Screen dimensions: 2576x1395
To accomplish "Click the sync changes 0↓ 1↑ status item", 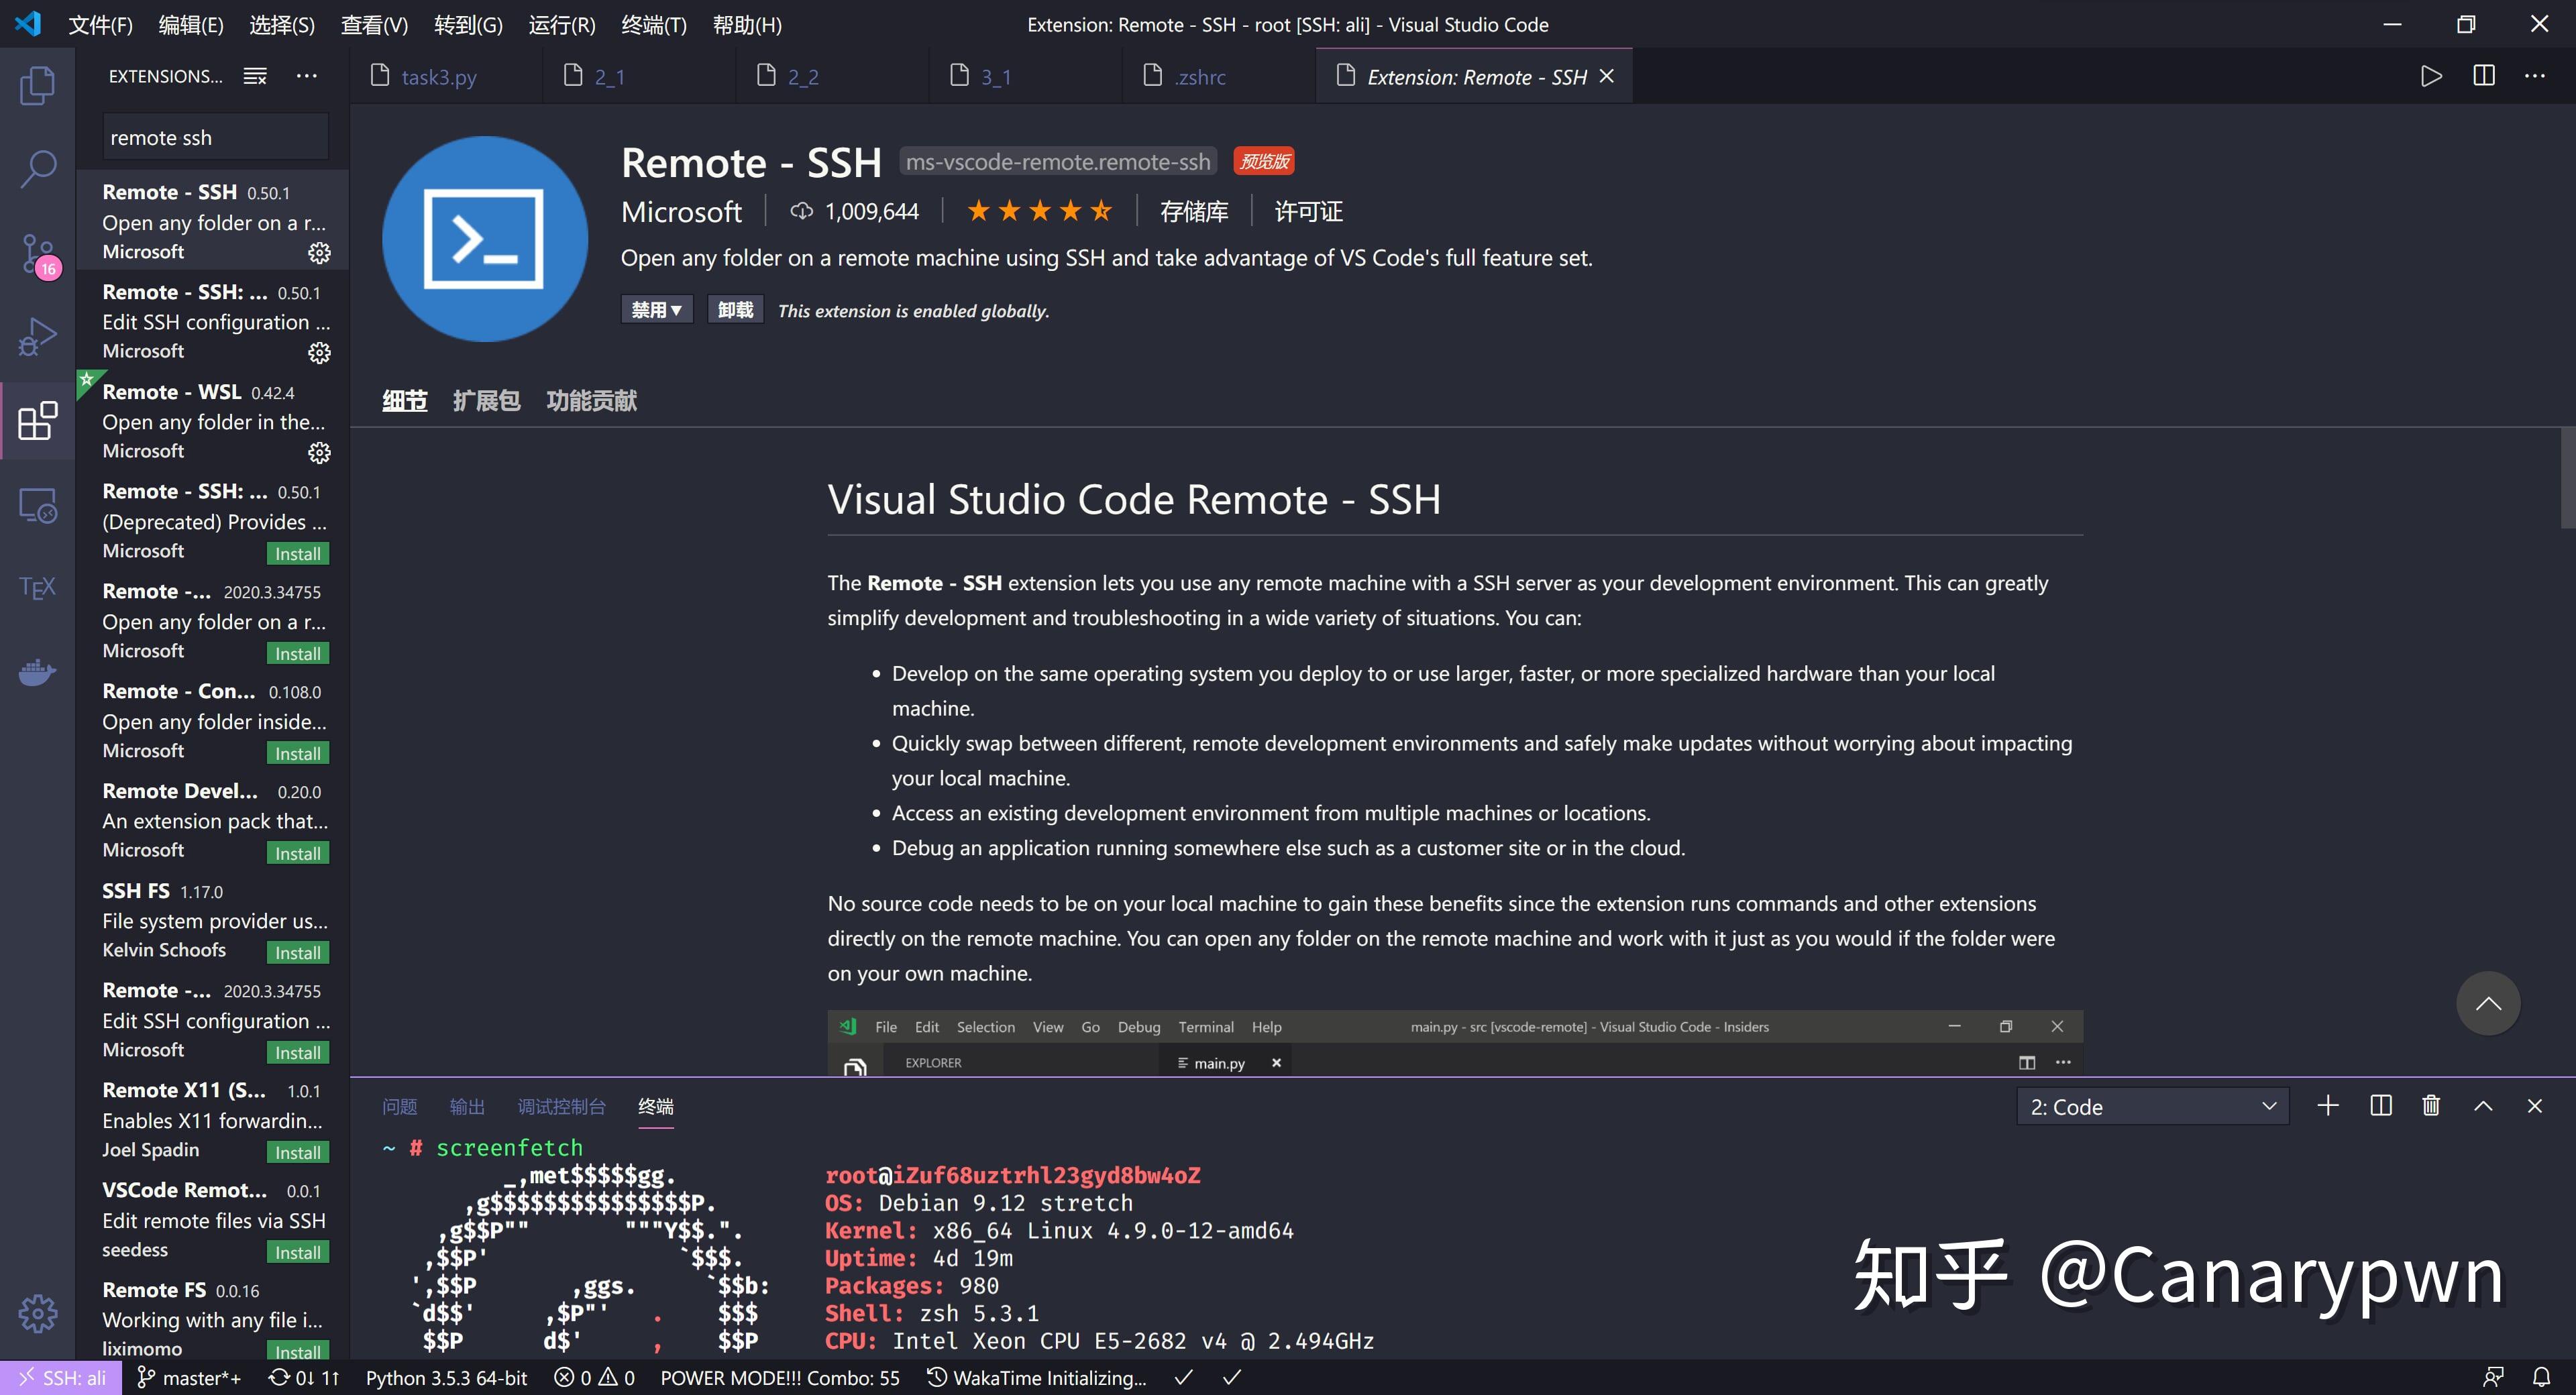I will click(x=304, y=1378).
